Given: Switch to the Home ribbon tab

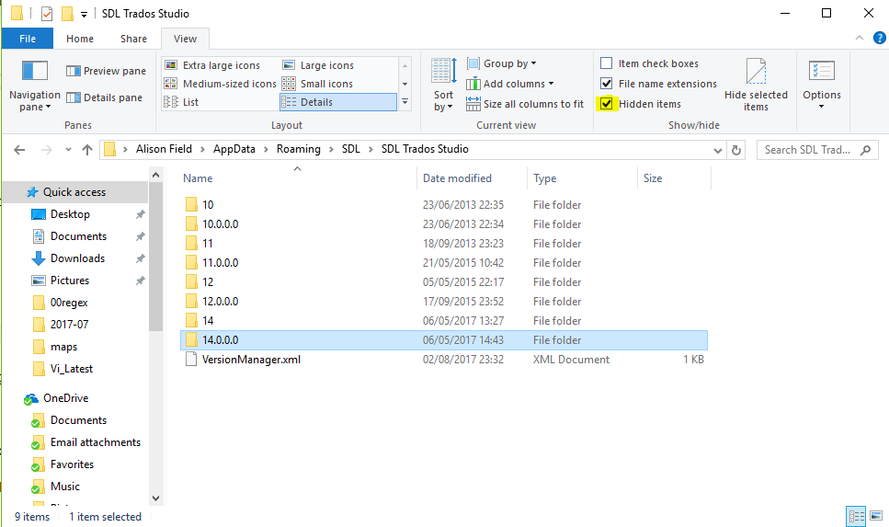Looking at the screenshot, I should tap(80, 39).
